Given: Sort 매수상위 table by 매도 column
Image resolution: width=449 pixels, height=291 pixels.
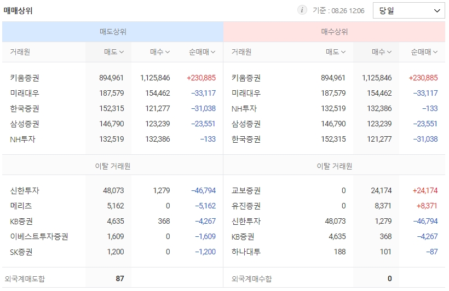Looking at the screenshot, I should tap(336, 52).
